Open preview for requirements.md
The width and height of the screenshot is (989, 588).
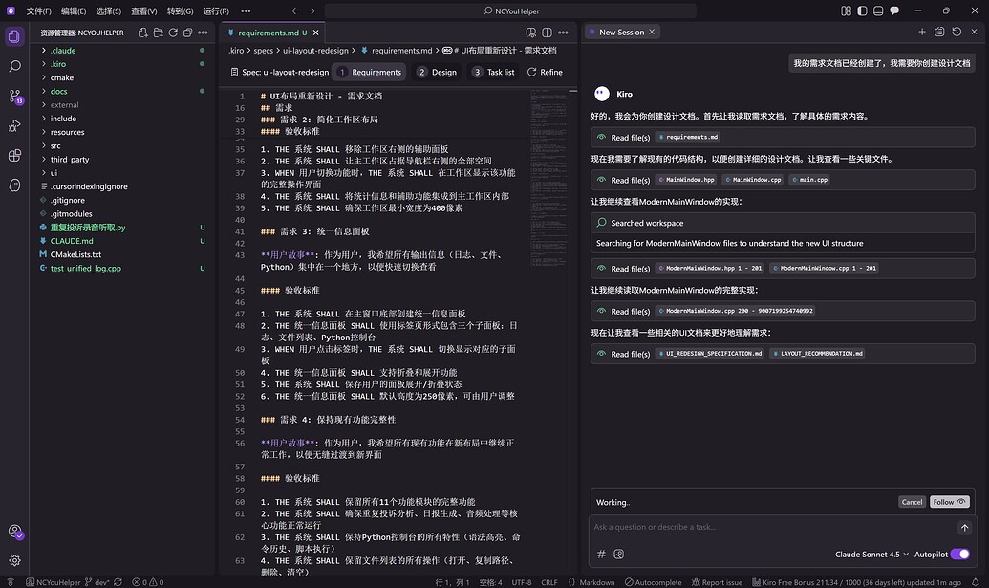coord(531,33)
